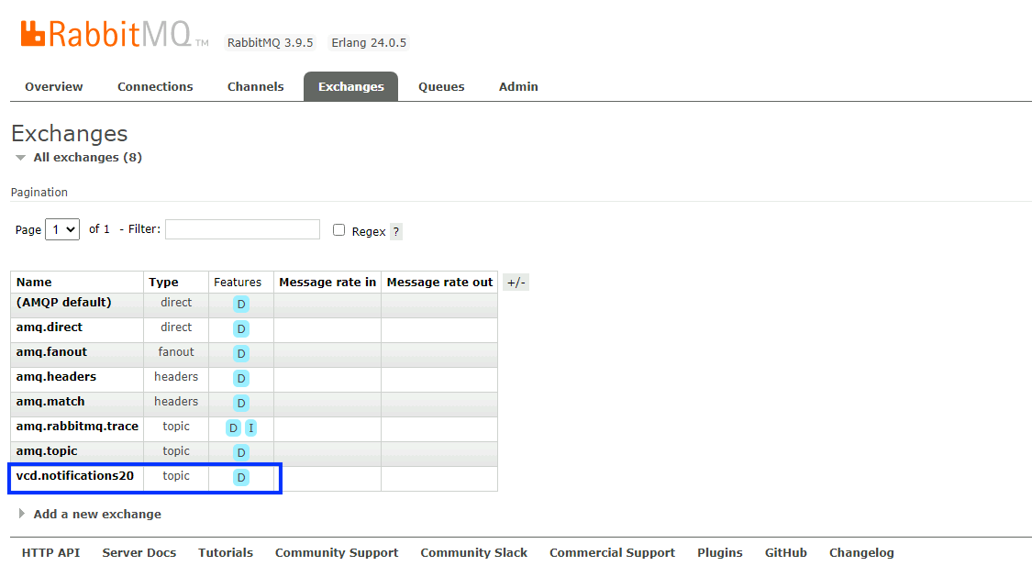Sort by the Name column header
Image resolution: width=1032 pixels, height=577 pixels.
pyautogui.click(x=34, y=283)
